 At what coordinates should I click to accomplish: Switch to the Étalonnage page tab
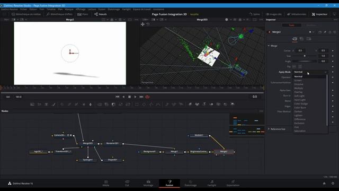click(191, 183)
